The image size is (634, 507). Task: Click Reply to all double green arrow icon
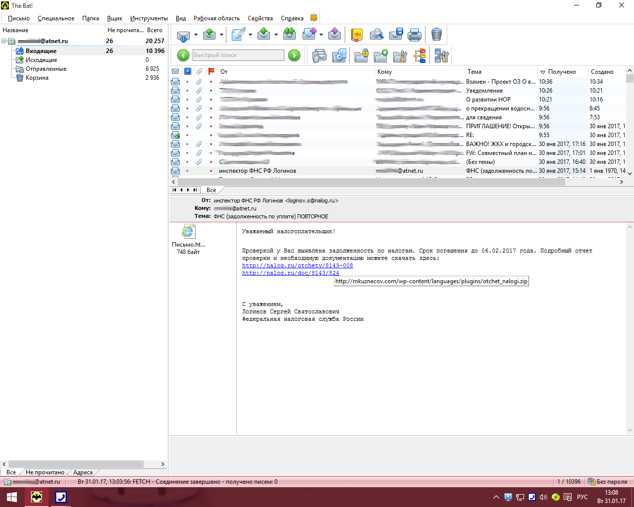click(x=289, y=35)
